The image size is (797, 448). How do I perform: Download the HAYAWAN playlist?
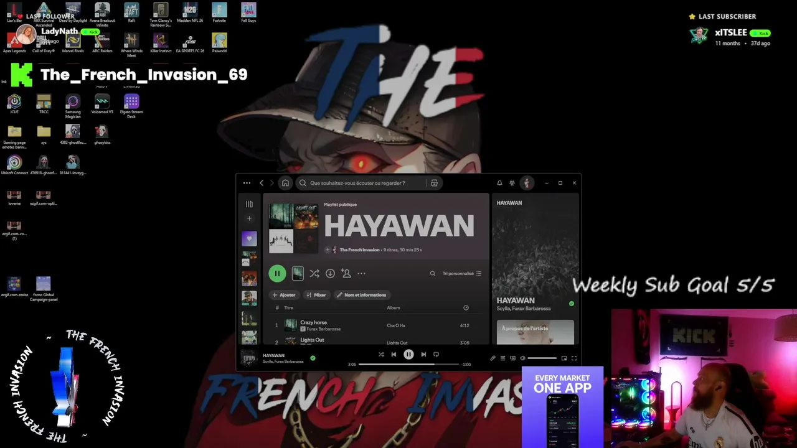pyautogui.click(x=330, y=273)
